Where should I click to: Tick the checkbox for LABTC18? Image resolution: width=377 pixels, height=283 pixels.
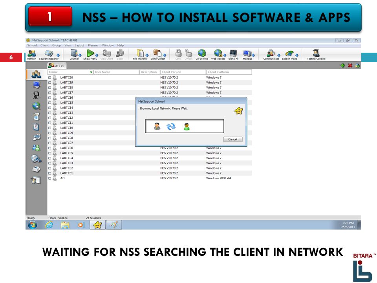coord(49,88)
